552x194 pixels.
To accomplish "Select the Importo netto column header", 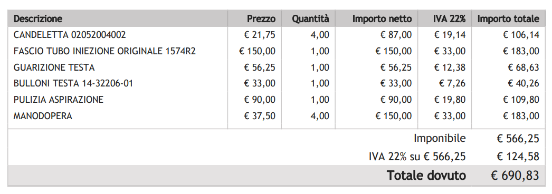I will (382, 18).
